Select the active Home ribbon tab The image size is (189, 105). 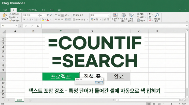pos(13,10)
